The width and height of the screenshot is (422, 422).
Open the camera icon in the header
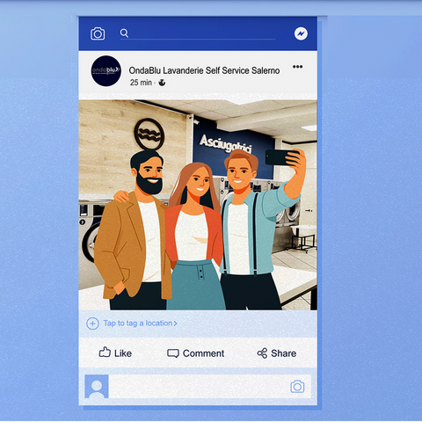[x=98, y=33]
